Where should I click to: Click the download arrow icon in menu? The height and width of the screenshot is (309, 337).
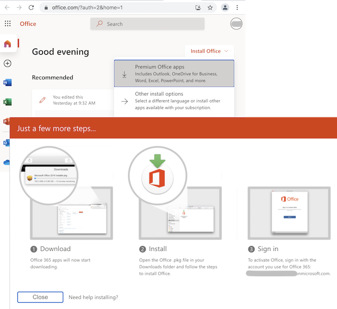[x=124, y=74]
